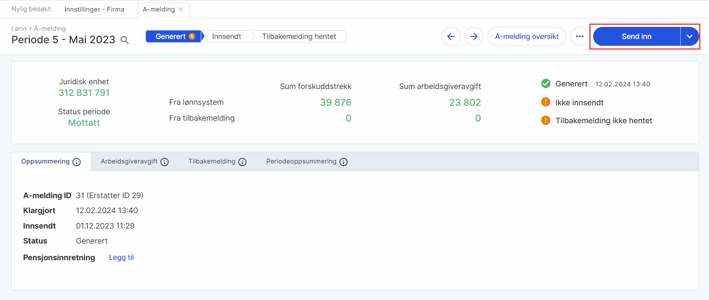Screen dimensions: 709x300
Task: Open the three-dots more options menu
Action: (579, 36)
